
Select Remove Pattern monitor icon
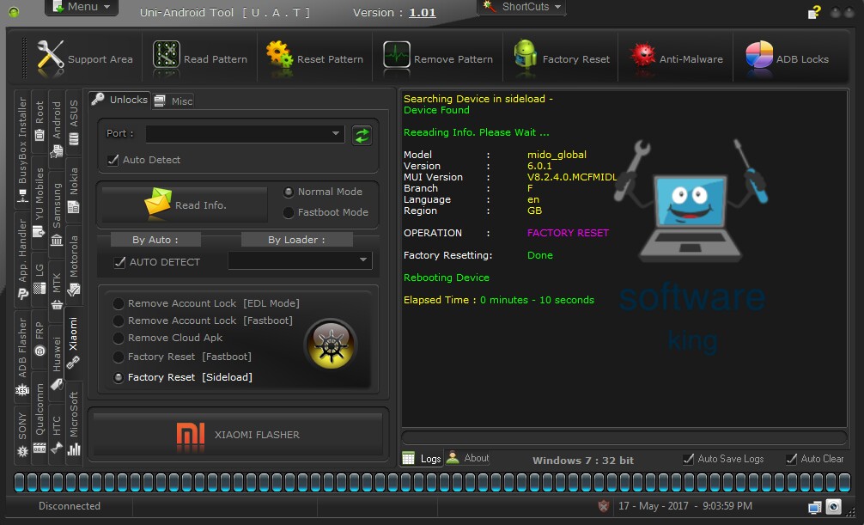397,56
